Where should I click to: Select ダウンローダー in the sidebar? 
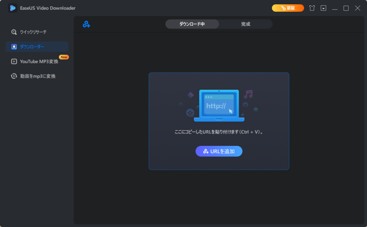(x=33, y=46)
